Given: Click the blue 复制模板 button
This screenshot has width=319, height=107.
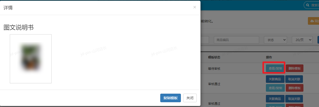Looking at the screenshot, I should click(x=170, y=98).
